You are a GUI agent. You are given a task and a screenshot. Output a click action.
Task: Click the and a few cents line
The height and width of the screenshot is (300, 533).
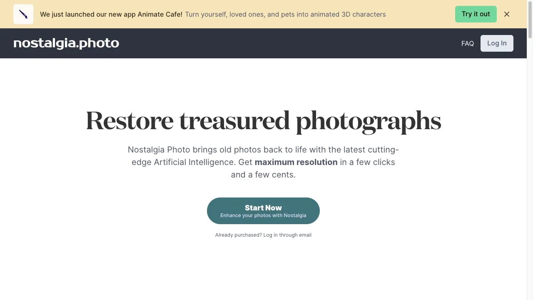pos(263,175)
